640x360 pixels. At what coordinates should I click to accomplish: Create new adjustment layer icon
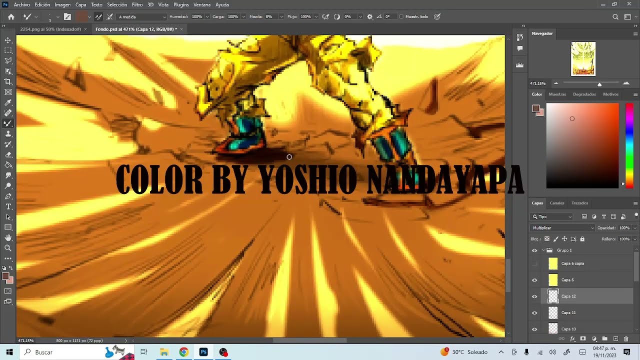[594, 339]
